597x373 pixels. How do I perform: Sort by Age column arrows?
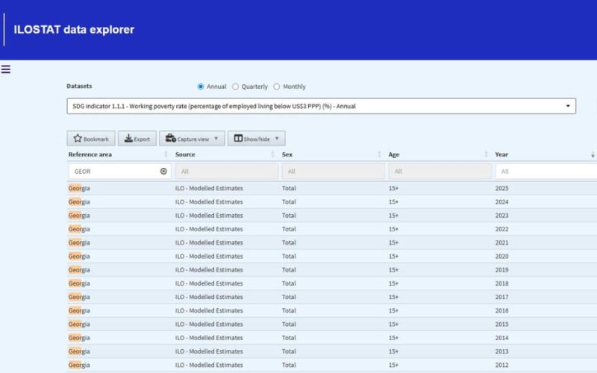pos(486,154)
